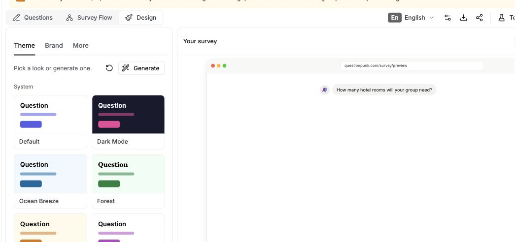Open the Questions tab
The height and width of the screenshot is (242, 515).
pyautogui.click(x=33, y=18)
